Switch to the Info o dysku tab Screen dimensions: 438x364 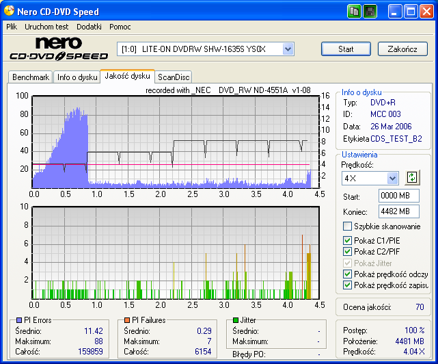coord(77,77)
